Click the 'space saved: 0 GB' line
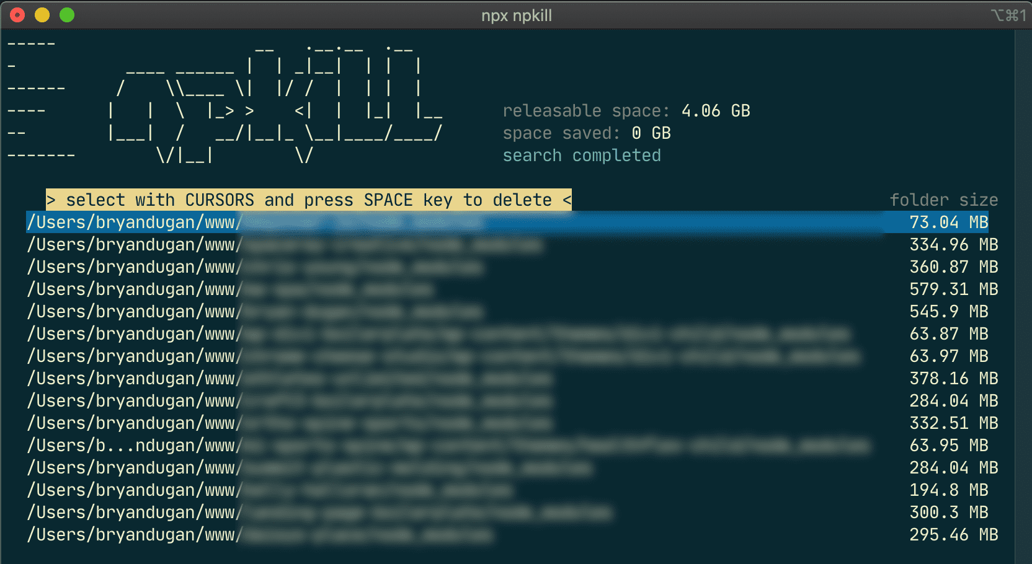 pyautogui.click(x=587, y=133)
